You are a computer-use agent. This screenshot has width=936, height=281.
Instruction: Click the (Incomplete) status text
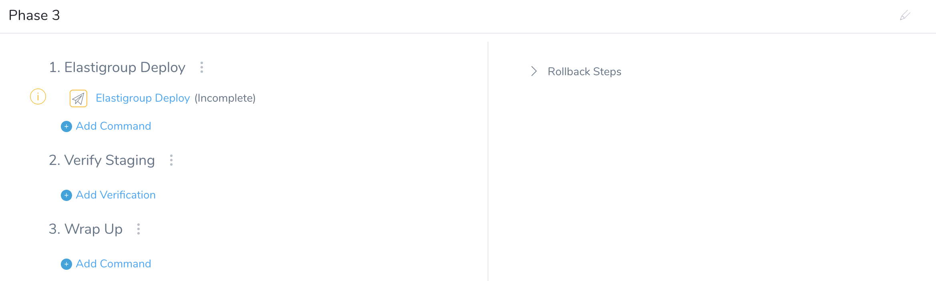[225, 98]
